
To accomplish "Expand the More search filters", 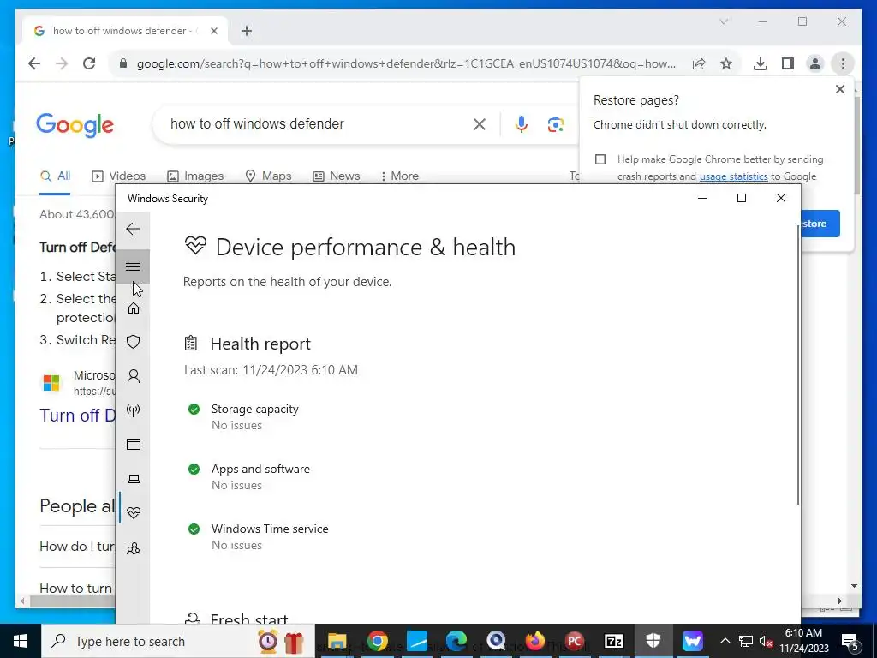I will click(x=399, y=176).
